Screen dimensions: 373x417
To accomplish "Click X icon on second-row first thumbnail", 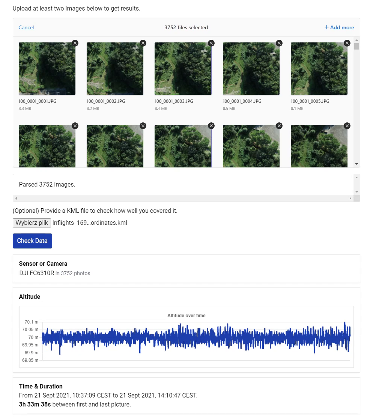I will [x=75, y=126].
